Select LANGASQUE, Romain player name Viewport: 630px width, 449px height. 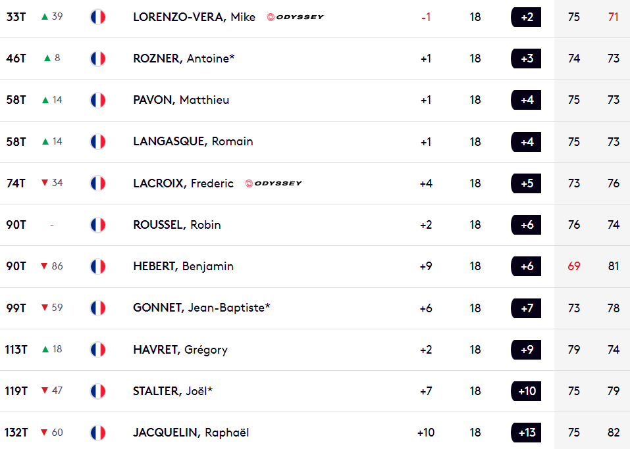[193, 141]
